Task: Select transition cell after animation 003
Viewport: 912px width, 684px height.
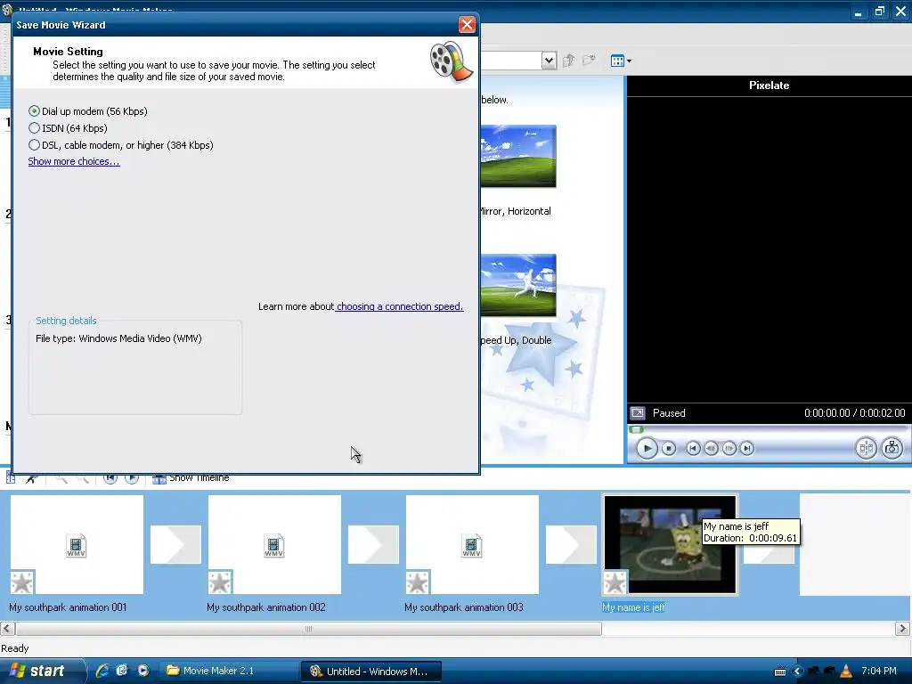Action: [x=571, y=544]
